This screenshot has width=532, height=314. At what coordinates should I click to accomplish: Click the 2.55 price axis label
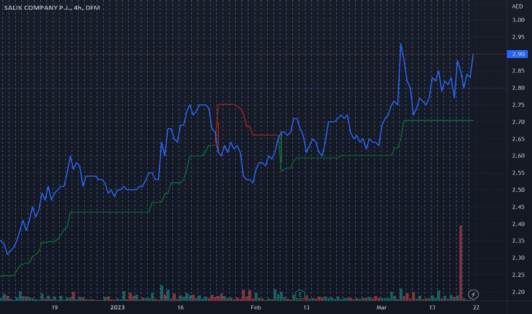(518, 173)
